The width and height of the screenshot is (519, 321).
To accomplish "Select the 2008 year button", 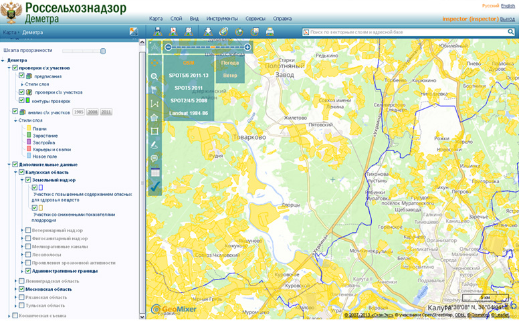I will pyautogui.click(x=92, y=112).
